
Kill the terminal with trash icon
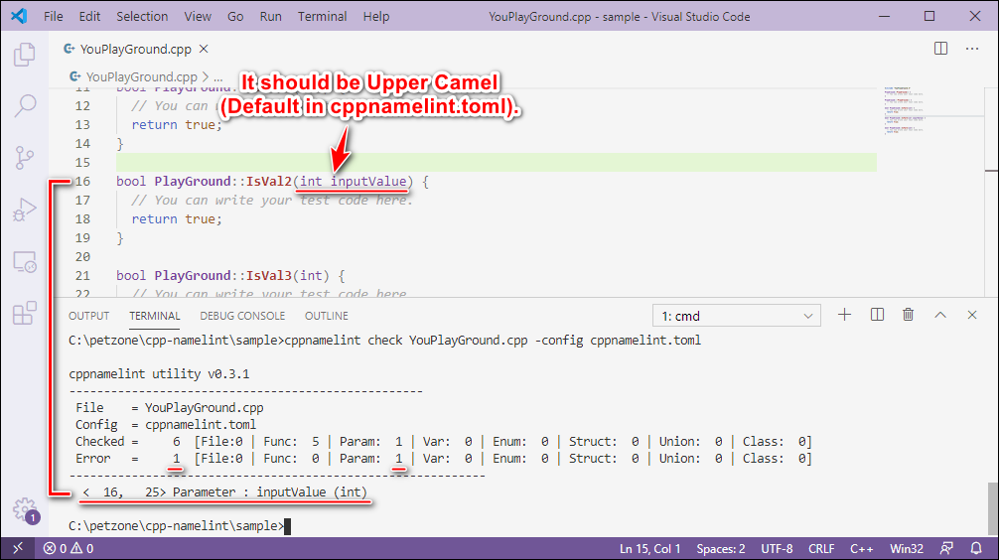pos(908,315)
